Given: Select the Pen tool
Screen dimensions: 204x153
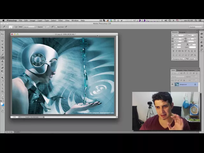Looking at the screenshot, I should point(2,82).
